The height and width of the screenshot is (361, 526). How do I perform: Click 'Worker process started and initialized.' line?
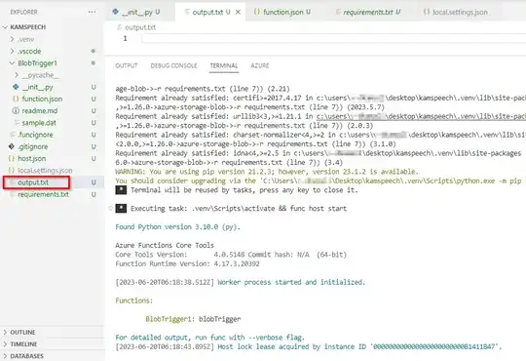pyautogui.click(x=291, y=282)
